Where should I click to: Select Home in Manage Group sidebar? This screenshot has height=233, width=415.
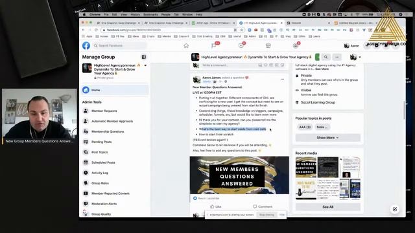coord(115,90)
